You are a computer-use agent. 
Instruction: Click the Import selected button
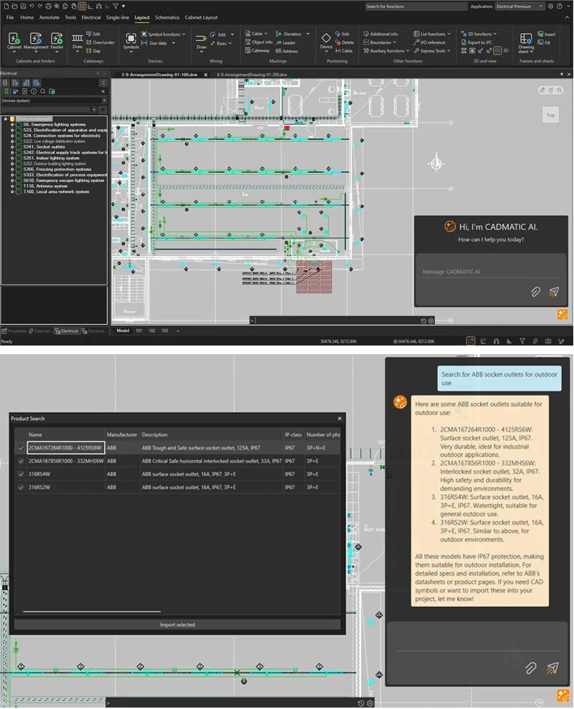[177, 624]
